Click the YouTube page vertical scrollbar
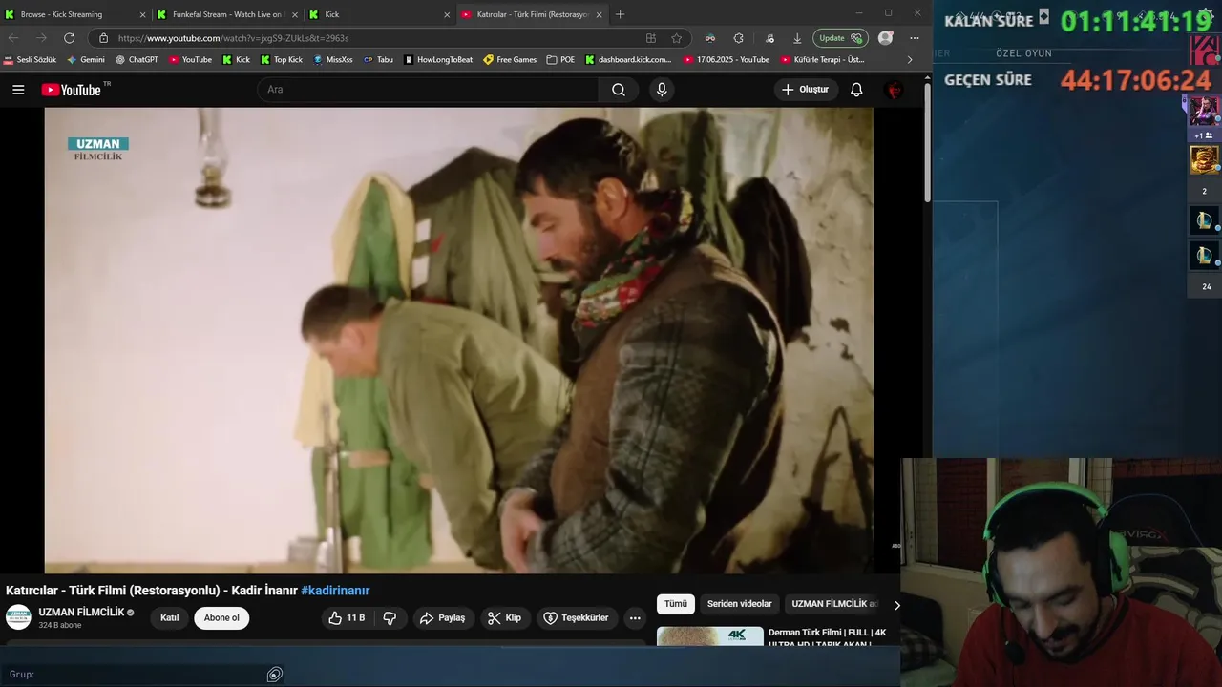Image resolution: width=1222 pixels, height=687 pixels. (927, 143)
